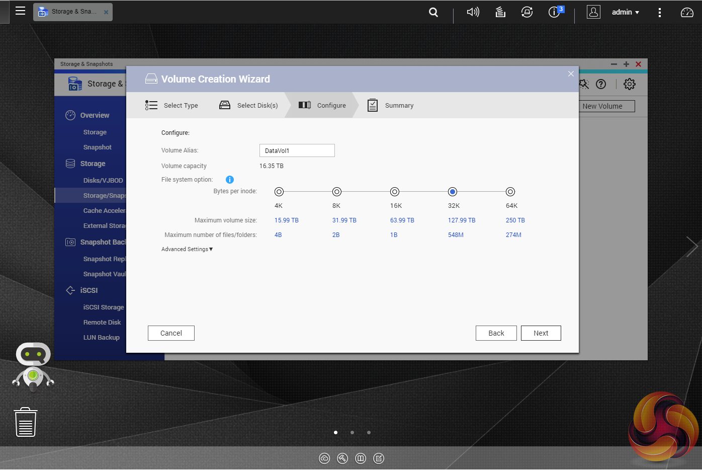Screen dimensions: 702x471
Task: Cancel the Volume Creation Wizard
Action: click(171, 333)
